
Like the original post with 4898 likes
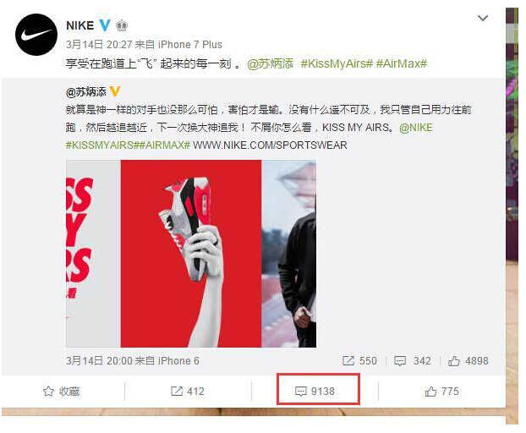click(x=468, y=361)
